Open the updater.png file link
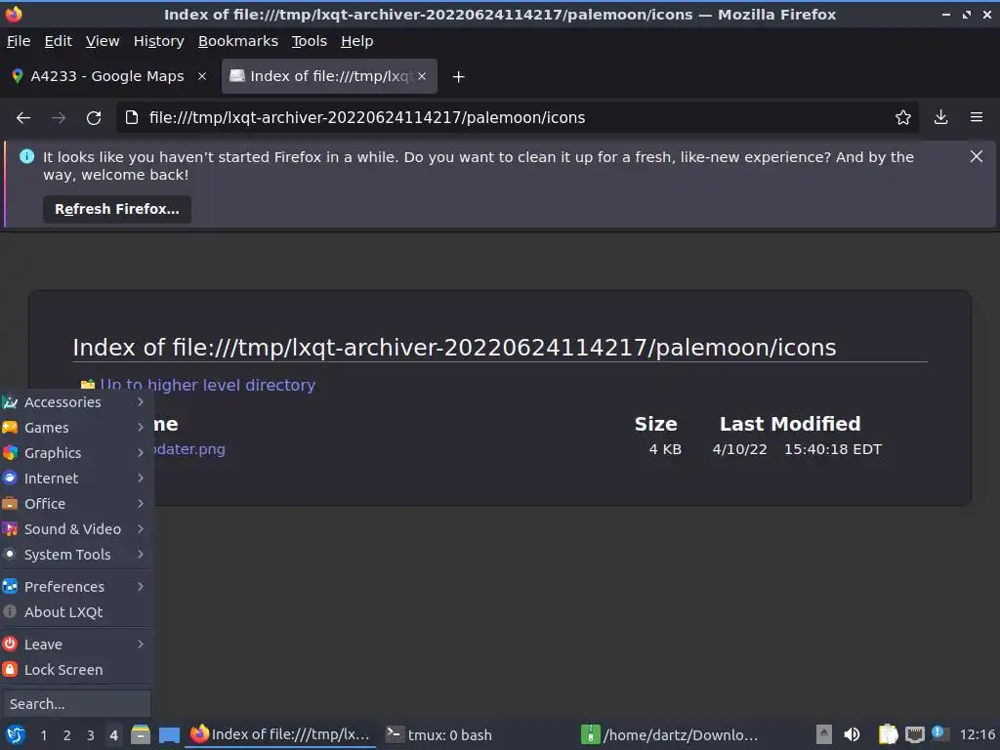 pos(188,449)
